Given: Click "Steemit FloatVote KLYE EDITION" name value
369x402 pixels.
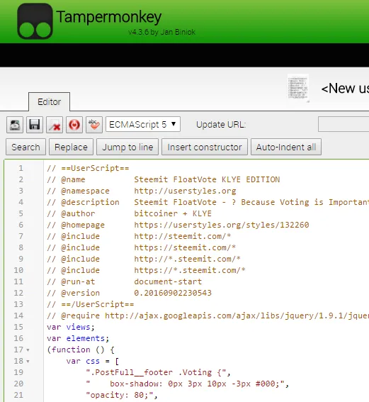Looking at the screenshot, I should pyautogui.click(x=207, y=179).
